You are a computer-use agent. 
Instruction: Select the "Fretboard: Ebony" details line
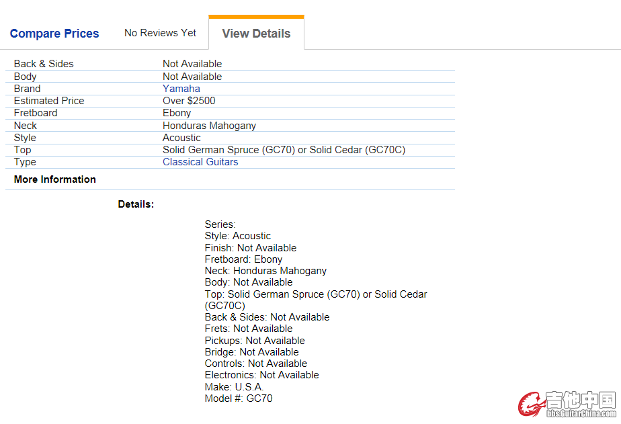(243, 259)
